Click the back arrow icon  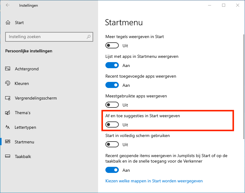click(x=8, y=5)
